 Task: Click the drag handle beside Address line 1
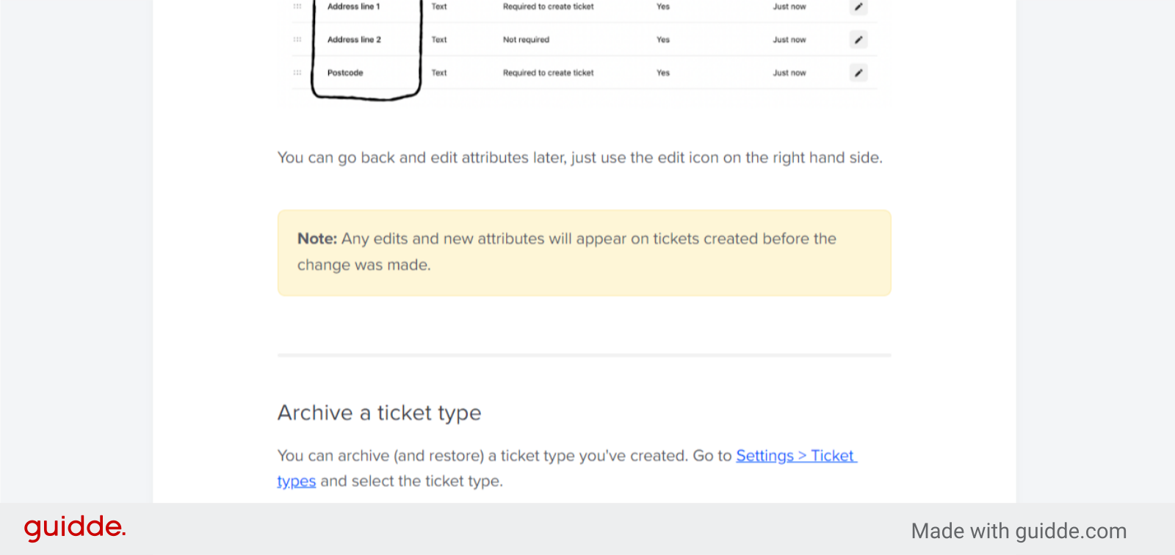(x=297, y=7)
